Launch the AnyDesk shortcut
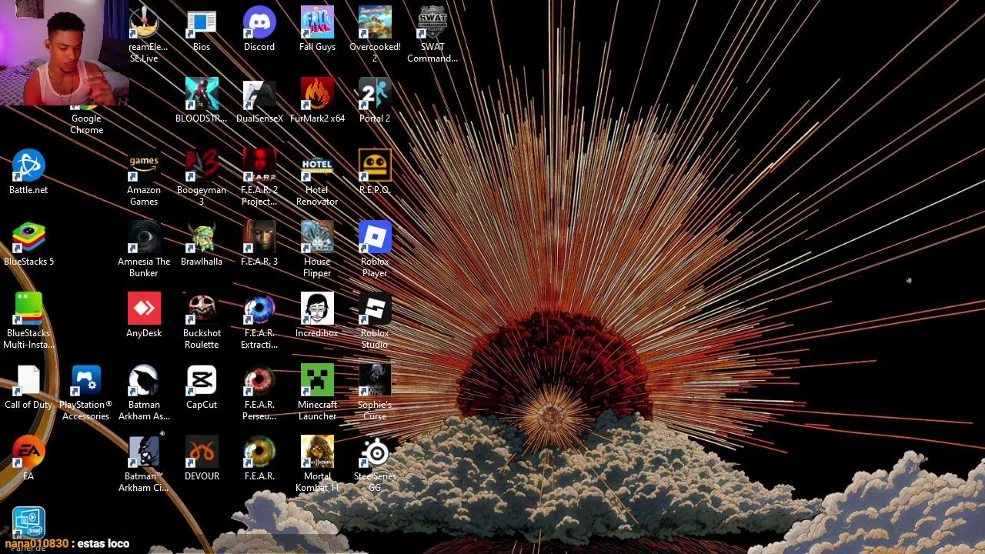This screenshot has height=554, width=985. point(144,316)
